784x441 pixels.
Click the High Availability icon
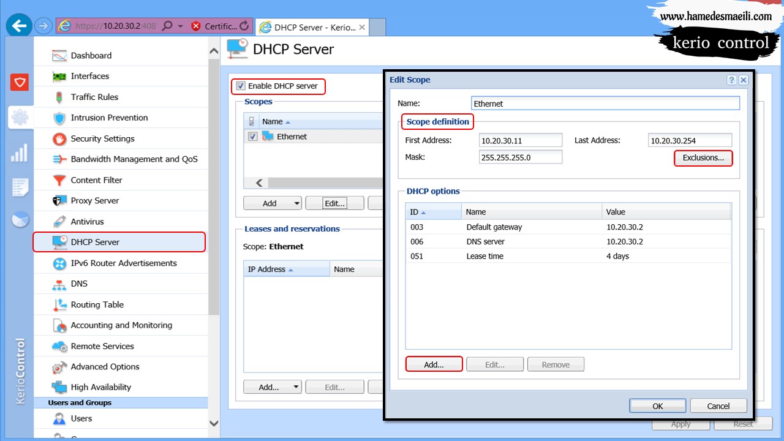click(x=59, y=387)
